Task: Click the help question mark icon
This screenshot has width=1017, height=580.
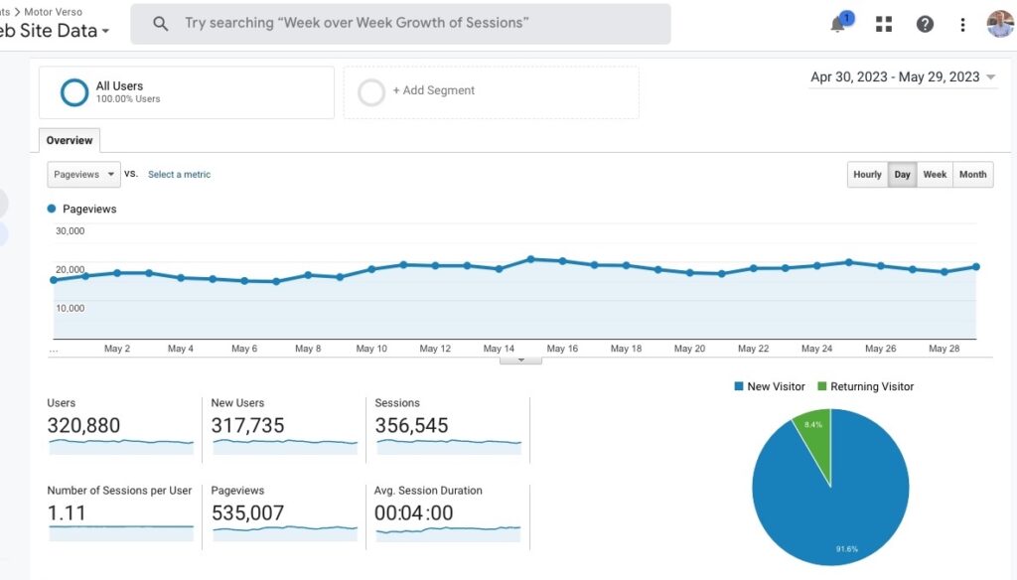Action: [x=925, y=24]
